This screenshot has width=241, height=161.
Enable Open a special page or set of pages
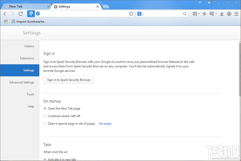click(45, 123)
